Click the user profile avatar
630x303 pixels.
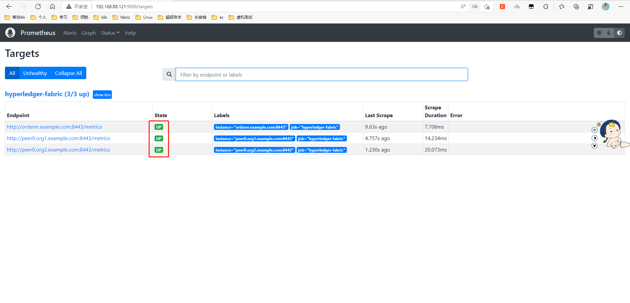(606, 7)
